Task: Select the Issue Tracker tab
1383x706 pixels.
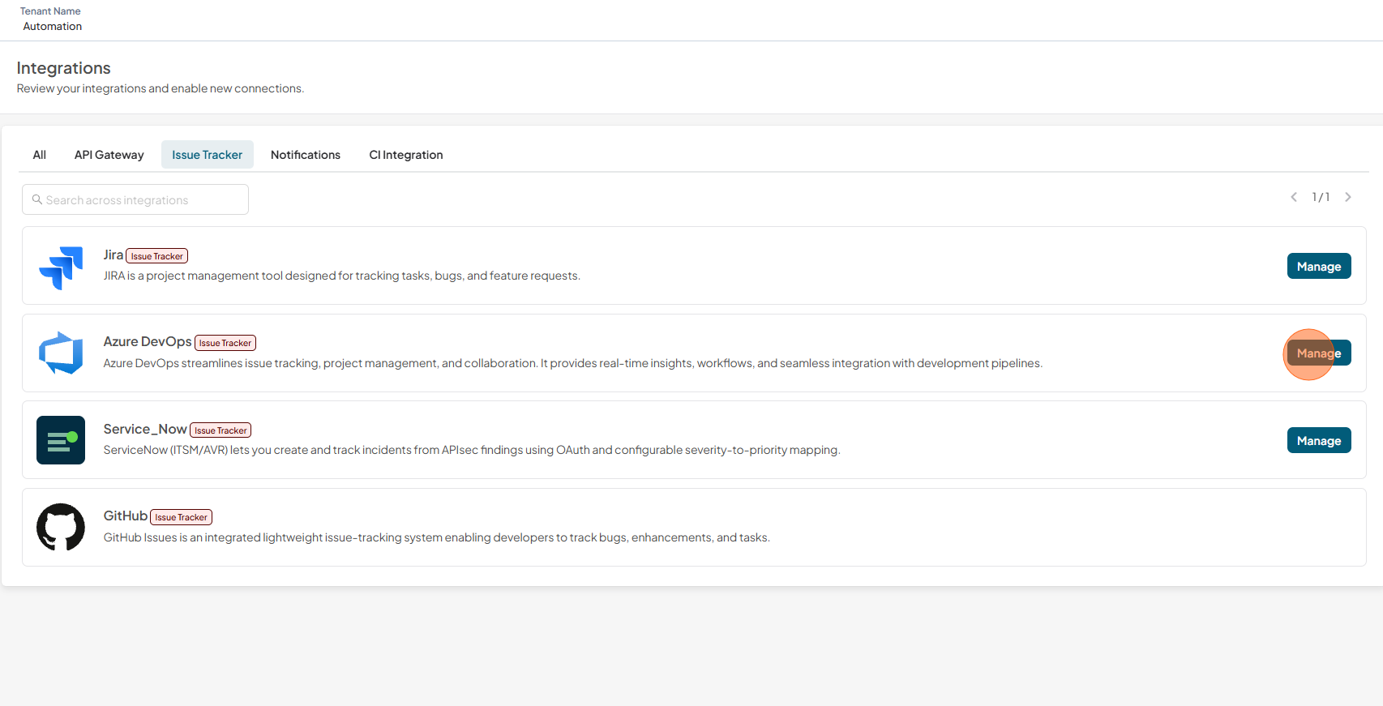Action: 208,155
